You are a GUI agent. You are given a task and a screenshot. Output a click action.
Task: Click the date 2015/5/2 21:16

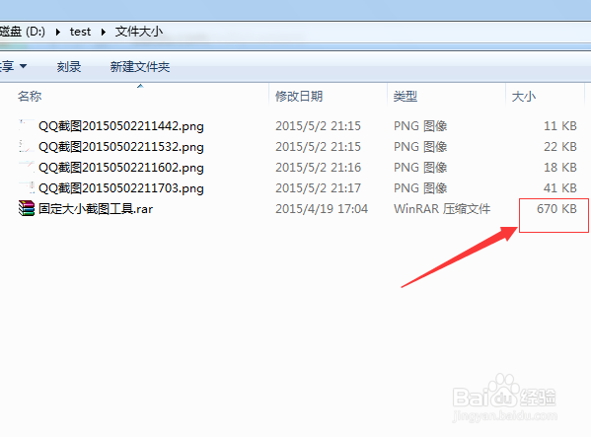(x=318, y=167)
